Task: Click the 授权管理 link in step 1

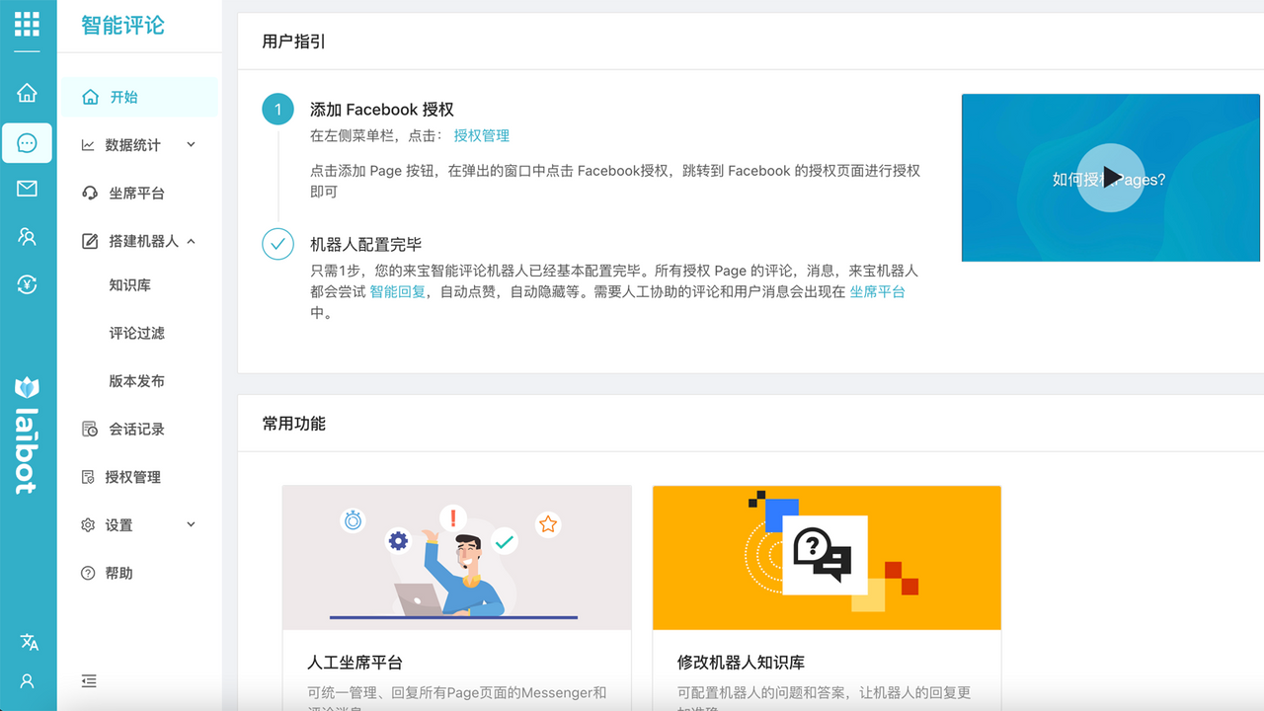Action: click(x=482, y=136)
